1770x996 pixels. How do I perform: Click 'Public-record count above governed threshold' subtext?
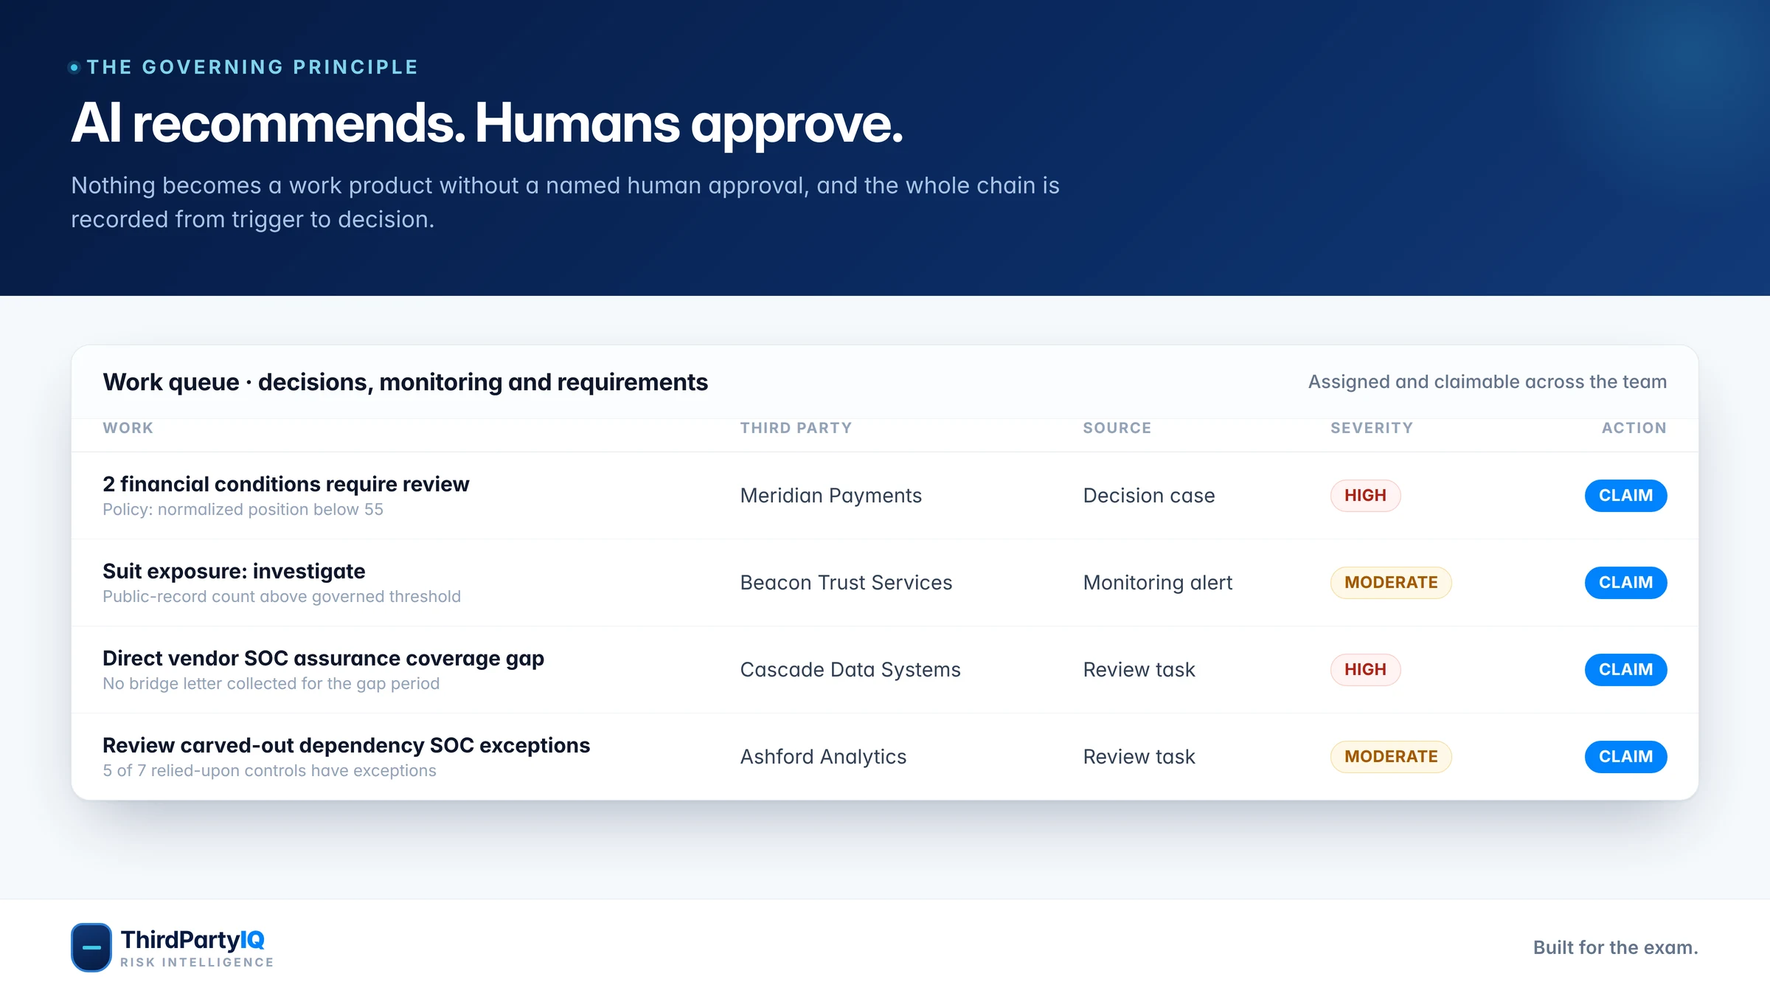tap(282, 597)
